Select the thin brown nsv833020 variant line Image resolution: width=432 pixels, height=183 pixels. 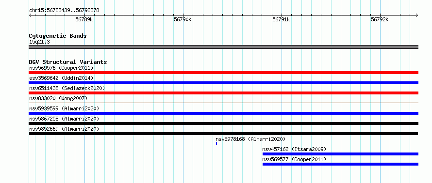click(x=223, y=103)
